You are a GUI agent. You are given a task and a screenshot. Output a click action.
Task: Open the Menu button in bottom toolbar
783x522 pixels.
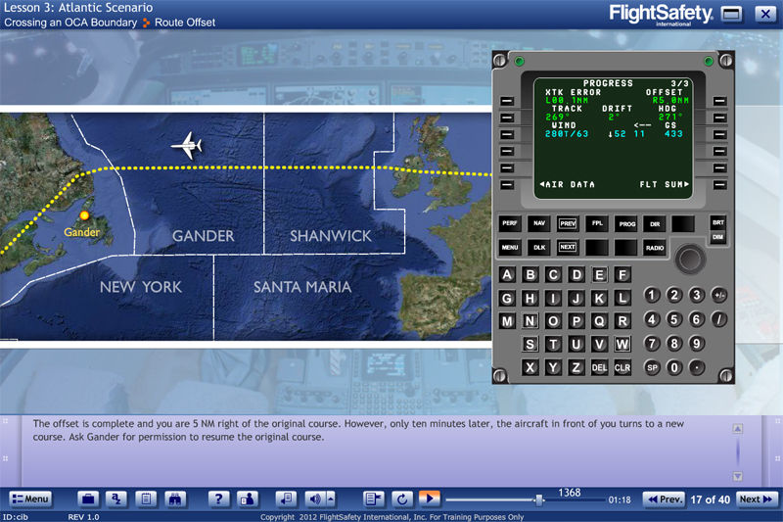[x=30, y=499]
